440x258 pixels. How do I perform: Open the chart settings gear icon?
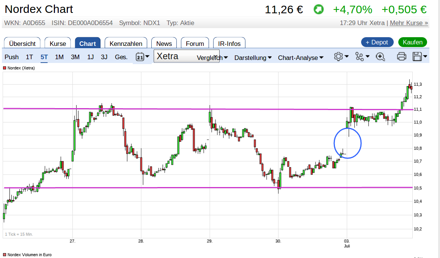pyautogui.click(x=338, y=57)
